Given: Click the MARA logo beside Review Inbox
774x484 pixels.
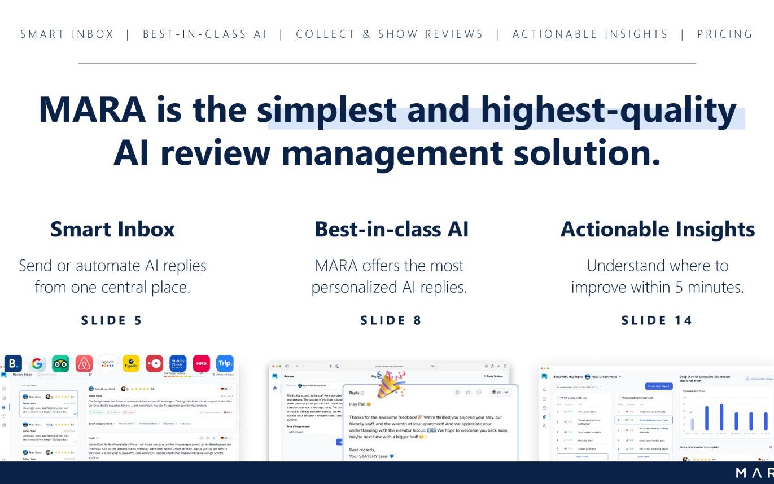Looking at the screenshot, I should click(4, 374).
